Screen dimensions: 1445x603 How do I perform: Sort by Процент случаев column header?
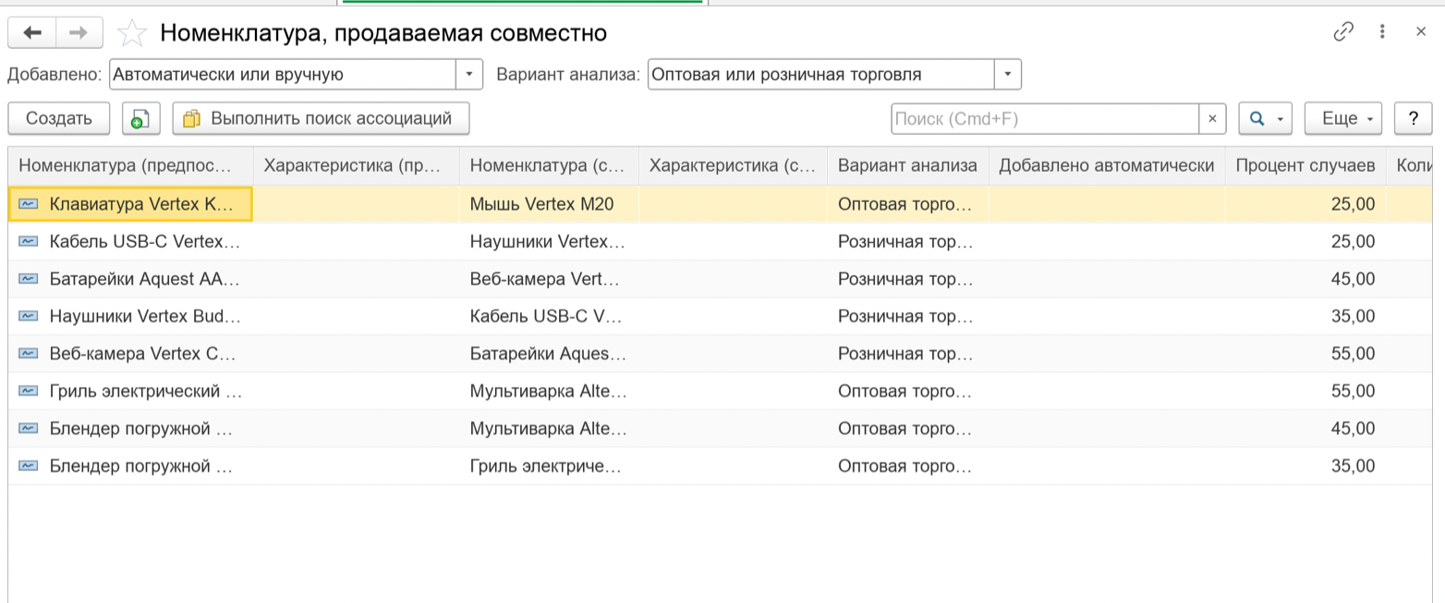[x=1305, y=166]
